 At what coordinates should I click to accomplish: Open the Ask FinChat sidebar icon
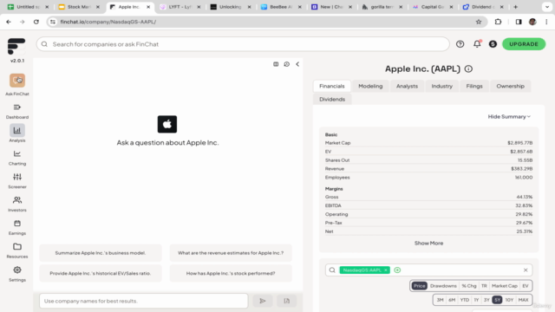click(17, 81)
